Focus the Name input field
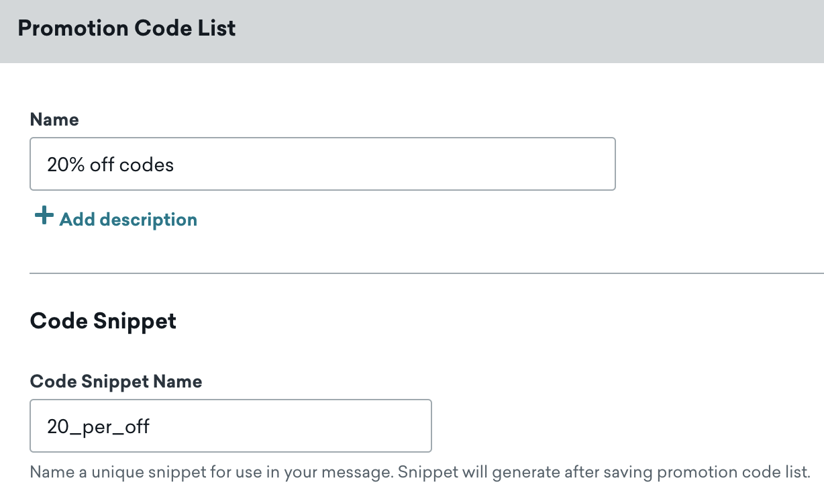824x501 pixels. [322, 164]
